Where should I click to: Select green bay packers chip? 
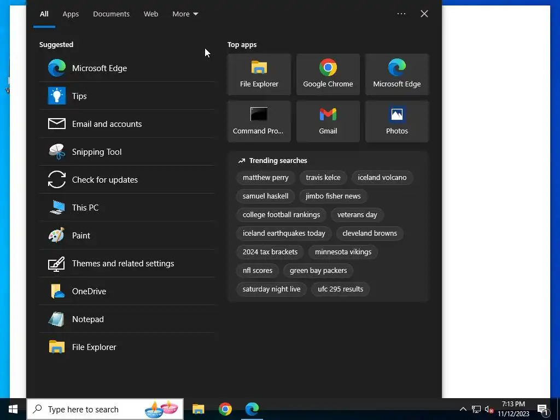pos(318,270)
